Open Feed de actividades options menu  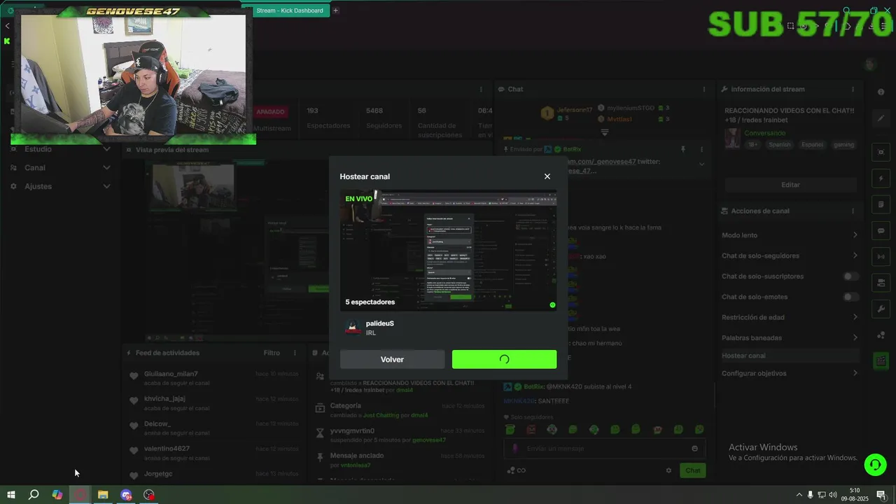[295, 353]
